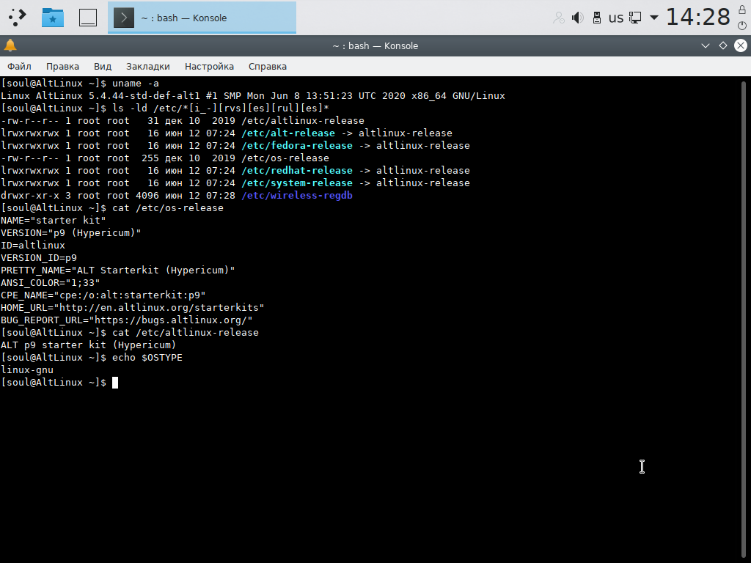Viewport: 751px width, 563px height.
Task: Click the 'linux-gnu' output line
Action: pyautogui.click(x=27, y=369)
